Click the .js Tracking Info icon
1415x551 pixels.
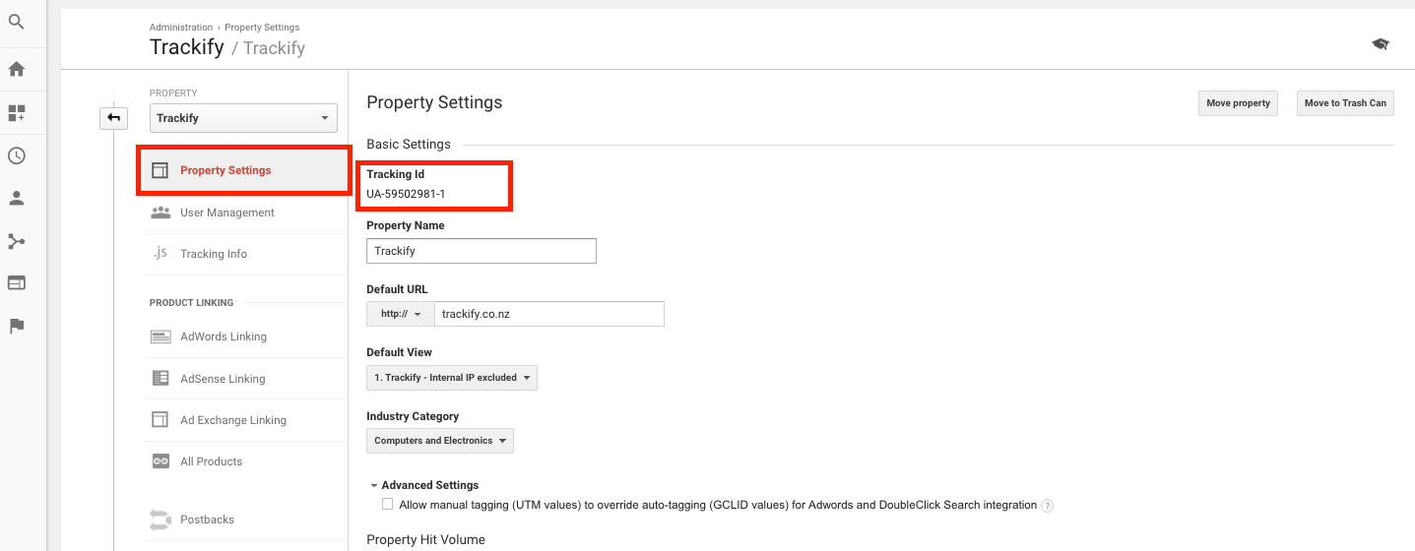tap(160, 253)
